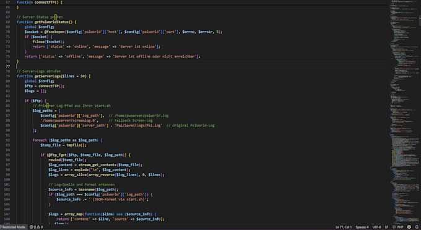Click the '// Server-Logs abrufen' comment
The image size is (421, 230).
coord(38,71)
